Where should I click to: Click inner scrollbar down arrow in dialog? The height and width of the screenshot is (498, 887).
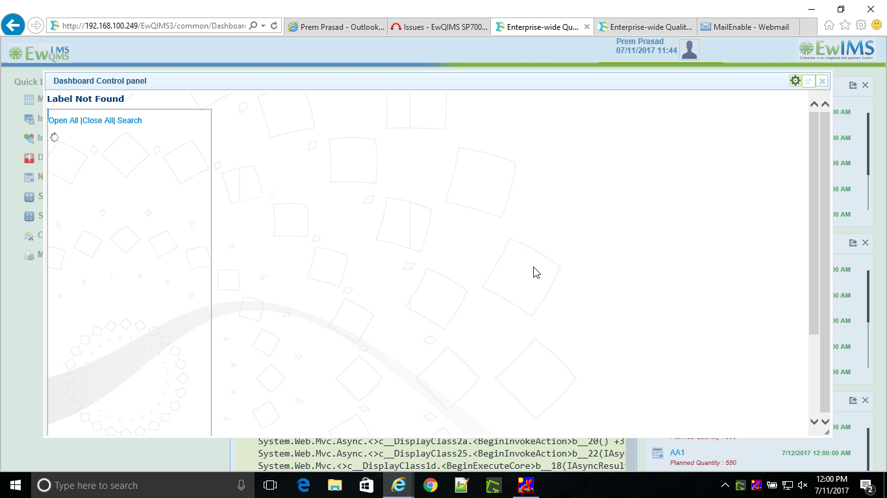point(814,421)
